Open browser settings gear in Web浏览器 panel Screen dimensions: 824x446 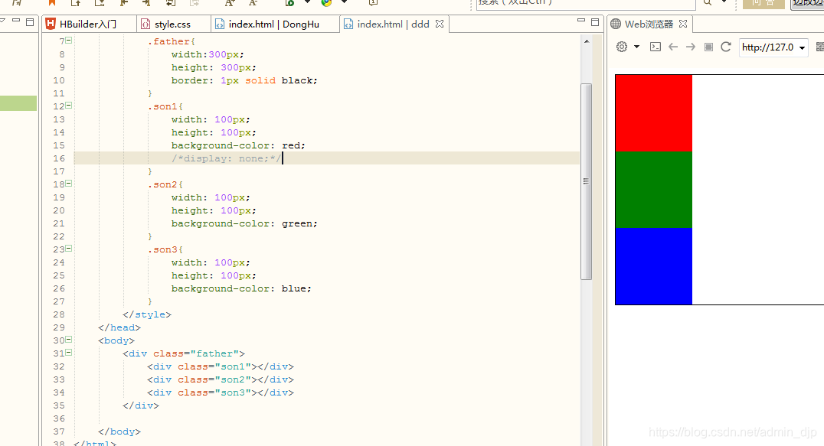point(622,47)
